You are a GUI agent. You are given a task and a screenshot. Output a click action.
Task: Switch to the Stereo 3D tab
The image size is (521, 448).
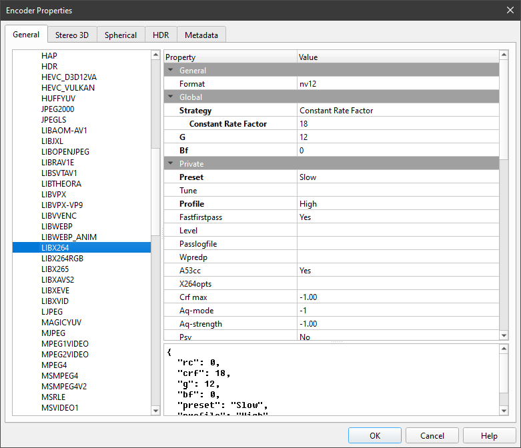[72, 35]
